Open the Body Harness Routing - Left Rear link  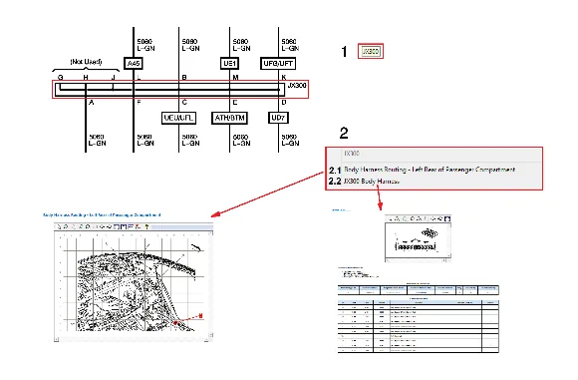point(430,170)
